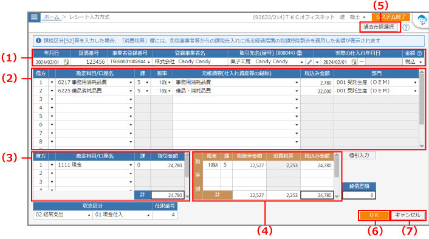
Task: Open tax rate 10% dropdown in row 2
Action: click(170, 91)
